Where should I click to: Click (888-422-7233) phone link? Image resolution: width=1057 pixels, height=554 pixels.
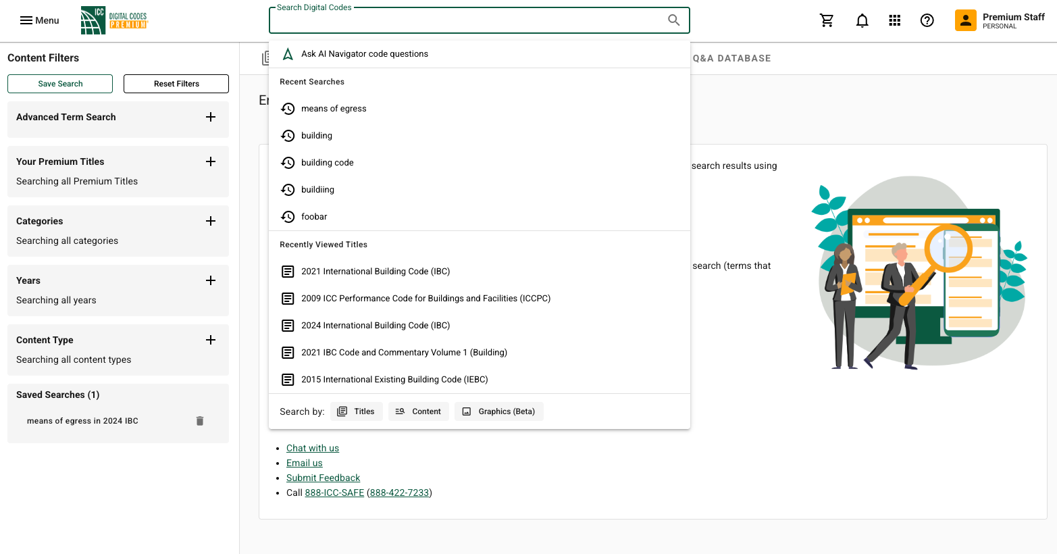pos(400,493)
